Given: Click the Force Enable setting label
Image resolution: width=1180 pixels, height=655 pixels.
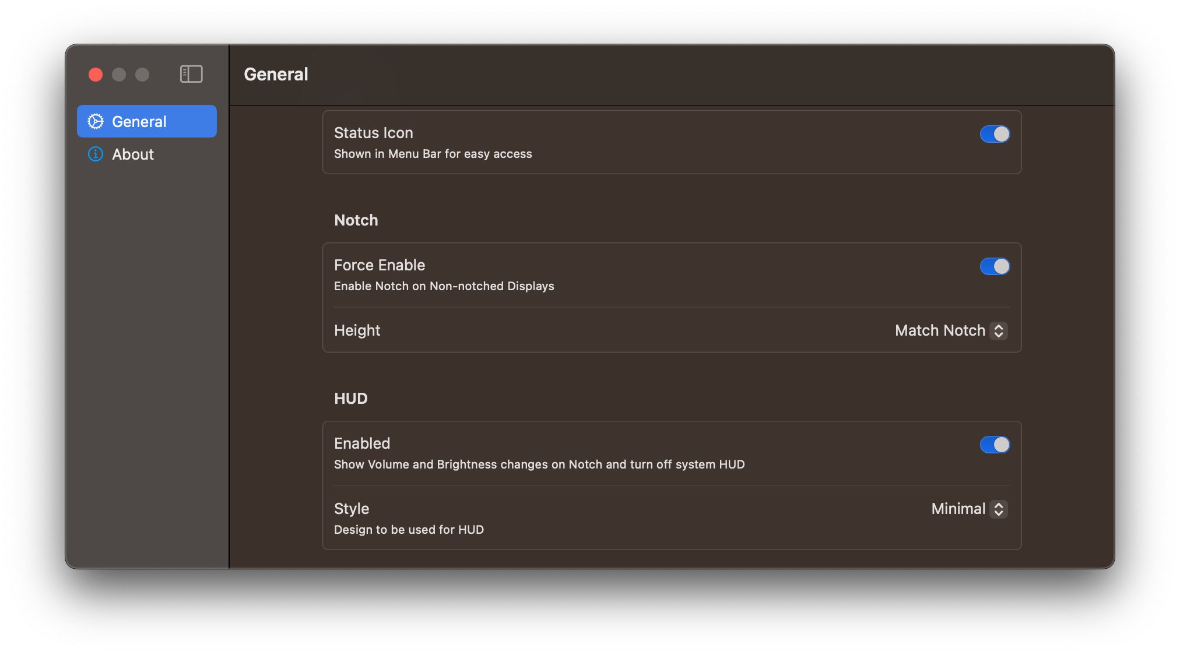Looking at the screenshot, I should [x=379, y=265].
